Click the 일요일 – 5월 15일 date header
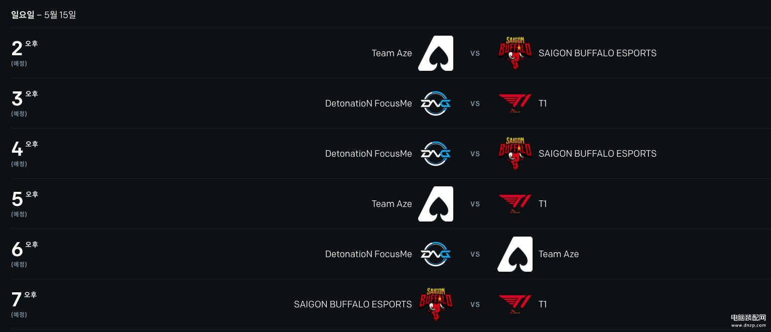The width and height of the screenshot is (771, 332). tap(44, 15)
